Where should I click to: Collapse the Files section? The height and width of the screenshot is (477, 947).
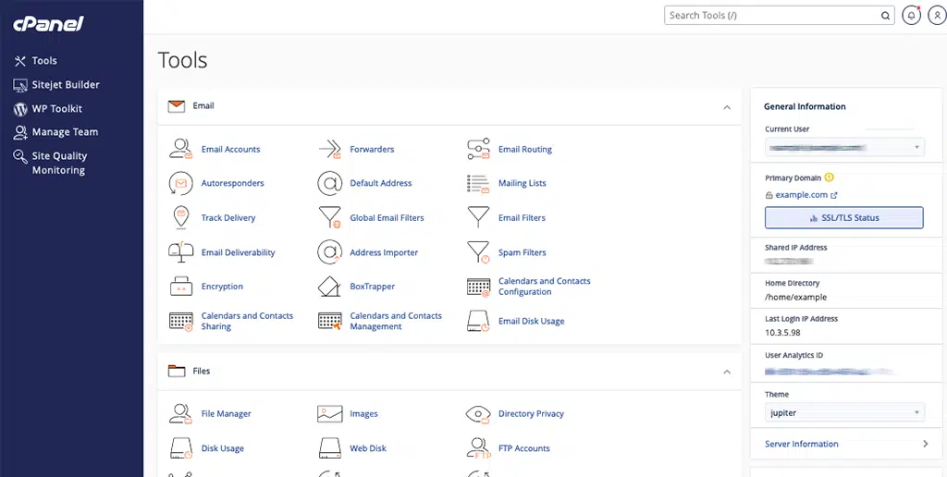(727, 372)
